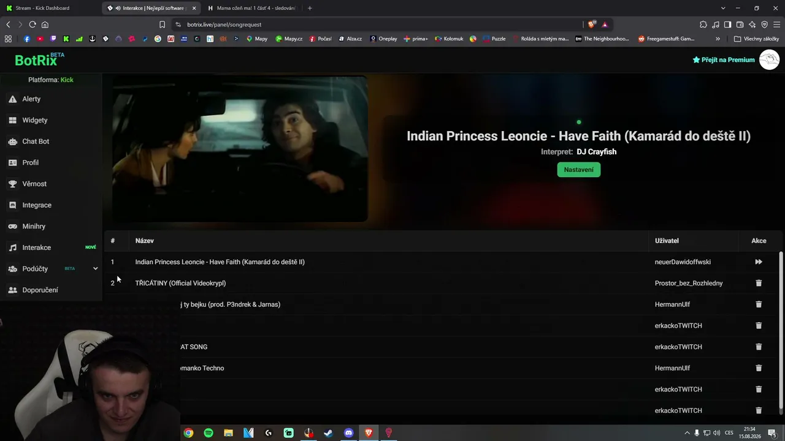The width and height of the screenshot is (785, 441).
Task: Click the Název column header
Action: click(144, 241)
